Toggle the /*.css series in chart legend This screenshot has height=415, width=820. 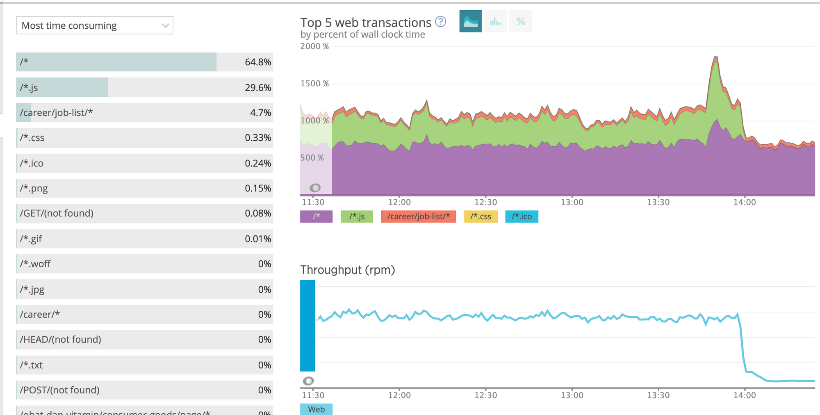481,217
